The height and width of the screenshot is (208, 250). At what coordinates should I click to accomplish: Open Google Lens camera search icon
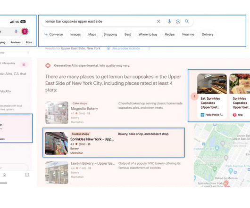click(178, 22)
